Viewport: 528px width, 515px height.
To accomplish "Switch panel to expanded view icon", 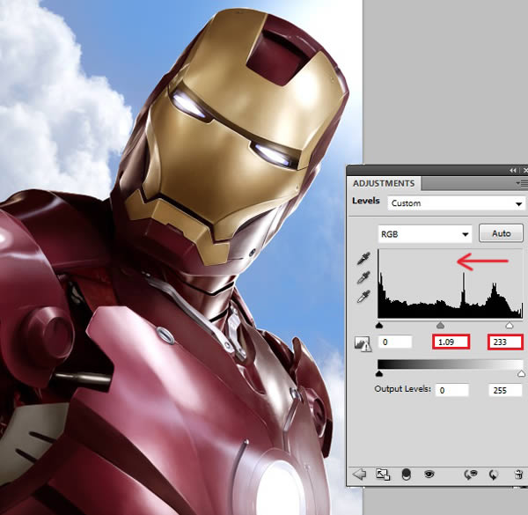I will (x=383, y=475).
